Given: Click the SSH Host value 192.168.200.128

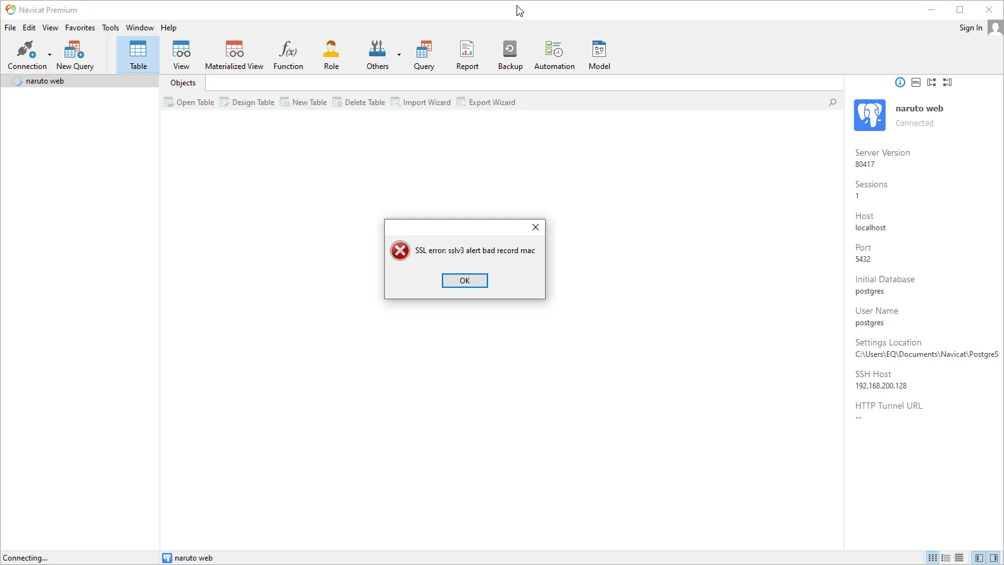Looking at the screenshot, I should point(881,386).
